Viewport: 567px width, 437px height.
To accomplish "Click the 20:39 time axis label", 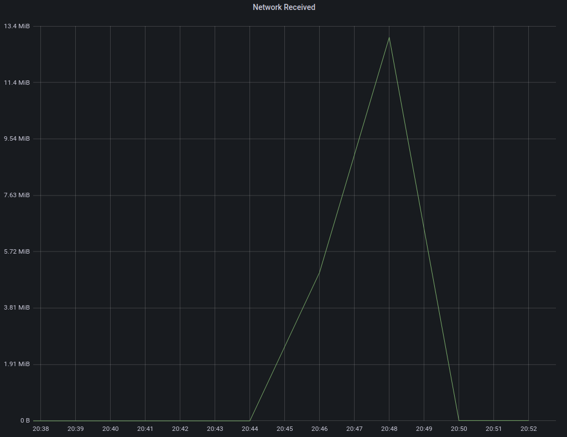I will tap(76, 429).
